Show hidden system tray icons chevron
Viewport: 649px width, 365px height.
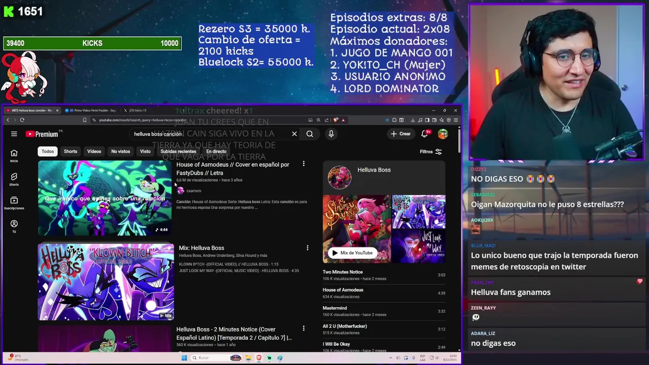click(391, 358)
